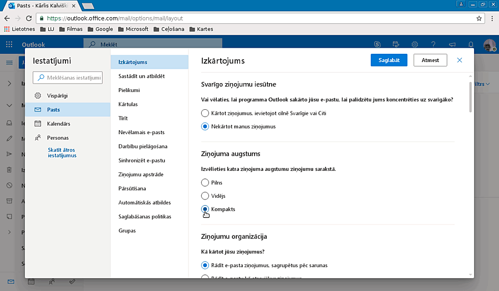Save changes with Saglabāt button
The image size is (499, 291).
(389, 60)
